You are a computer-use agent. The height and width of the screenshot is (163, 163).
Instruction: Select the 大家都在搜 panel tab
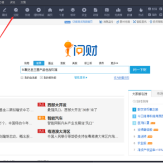139,94
